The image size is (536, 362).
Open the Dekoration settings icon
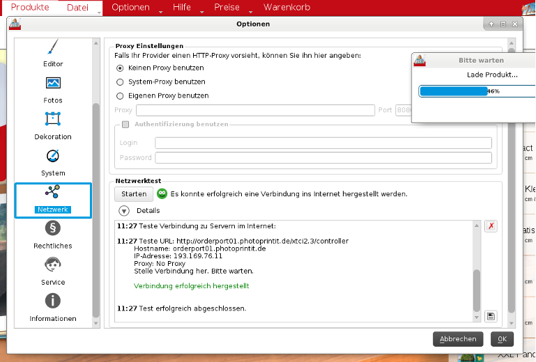[x=53, y=120]
